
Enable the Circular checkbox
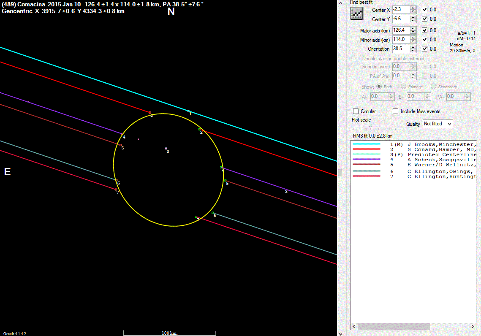356,111
